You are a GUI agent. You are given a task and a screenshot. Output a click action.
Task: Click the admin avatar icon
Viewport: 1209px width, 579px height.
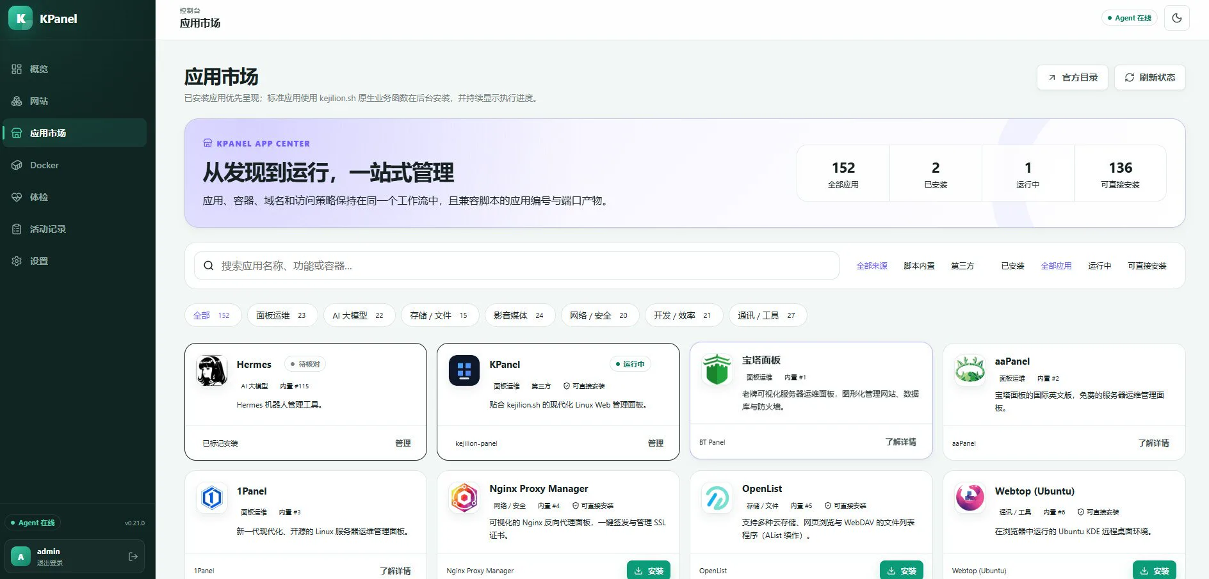click(x=21, y=557)
